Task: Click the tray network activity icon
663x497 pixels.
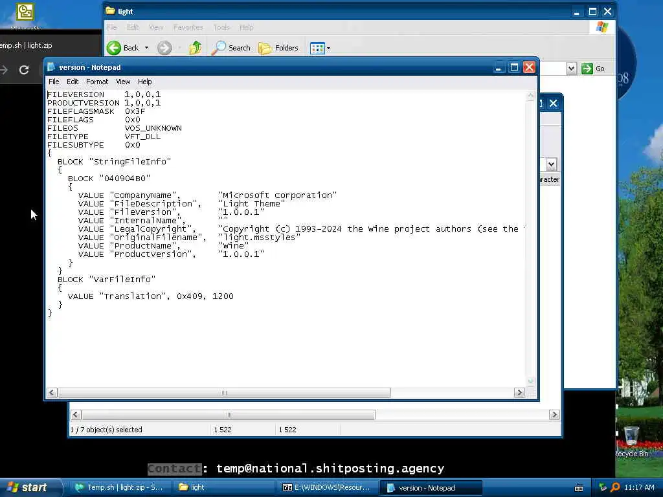Action: [603, 487]
